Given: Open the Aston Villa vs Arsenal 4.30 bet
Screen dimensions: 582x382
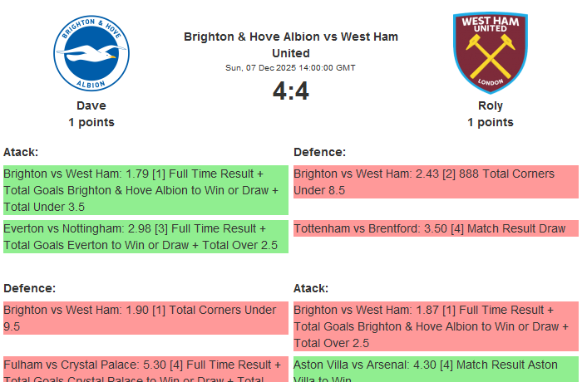Looking at the screenshot, I should pos(436,370).
